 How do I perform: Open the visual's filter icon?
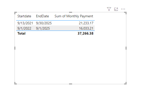(x=109, y=9)
